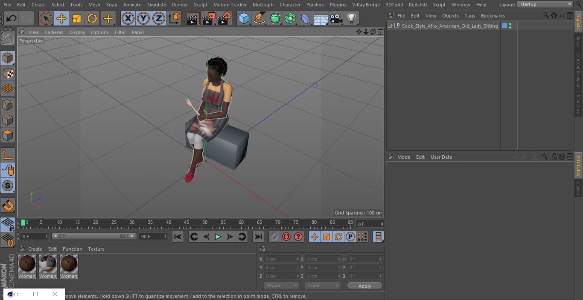Click the Undo arrow icon
The height and width of the screenshot is (300, 583).
(x=12, y=18)
